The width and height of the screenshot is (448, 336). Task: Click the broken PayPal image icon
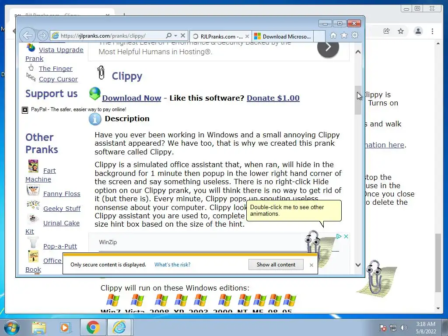pyautogui.click(x=25, y=110)
